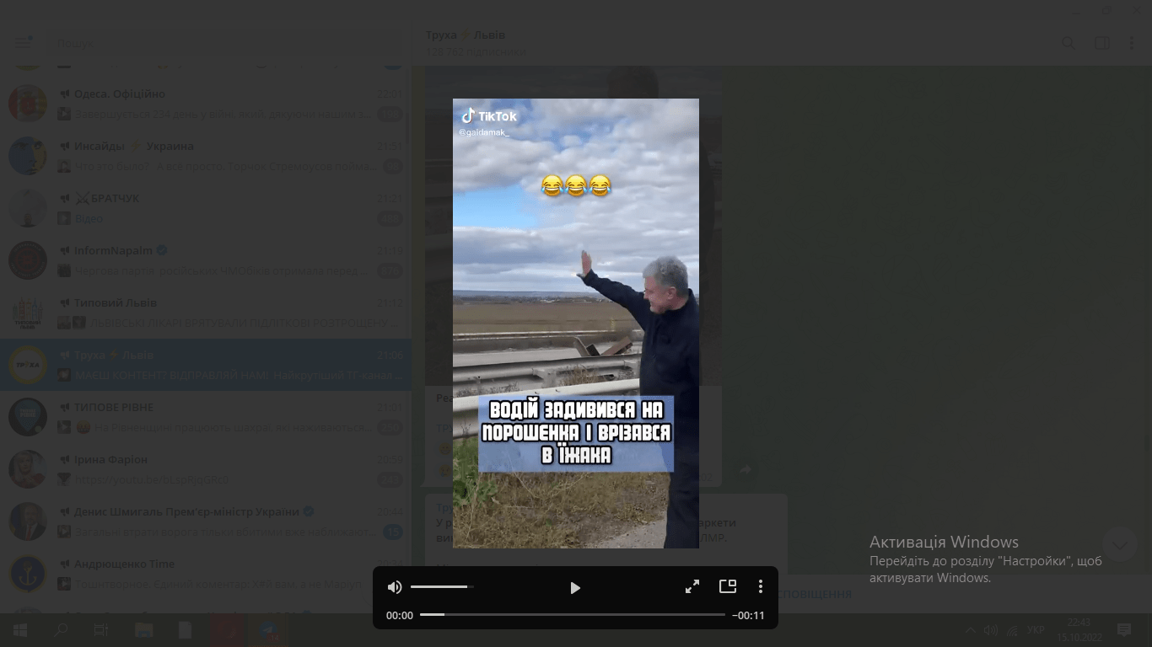Click the elapsed time label 00:00
Screen dimensions: 1152x647
[400, 616]
